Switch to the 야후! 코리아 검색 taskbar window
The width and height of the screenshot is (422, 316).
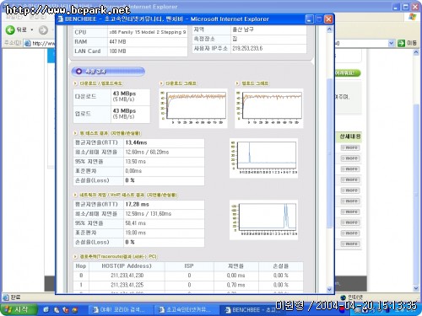(120, 310)
